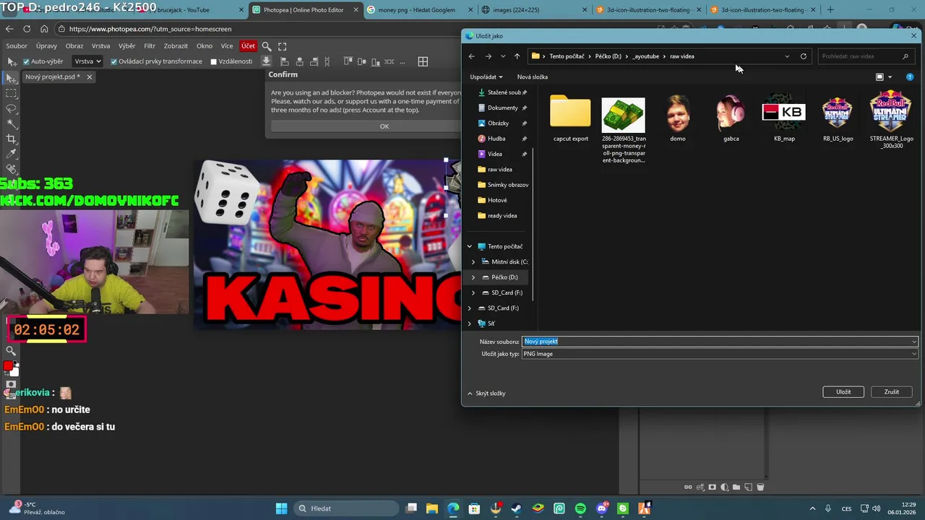This screenshot has width=925, height=520.
Task: Select Hotové folder in navigation pane
Action: tap(497, 200)
